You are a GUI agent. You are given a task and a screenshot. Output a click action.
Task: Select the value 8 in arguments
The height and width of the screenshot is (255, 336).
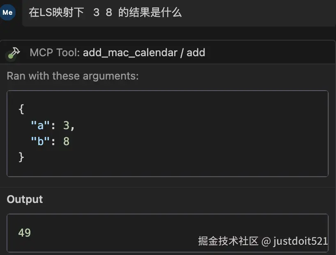[66, 141]
